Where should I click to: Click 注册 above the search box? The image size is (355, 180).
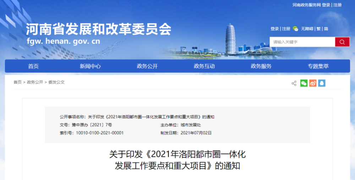click(x=286, y=29)
